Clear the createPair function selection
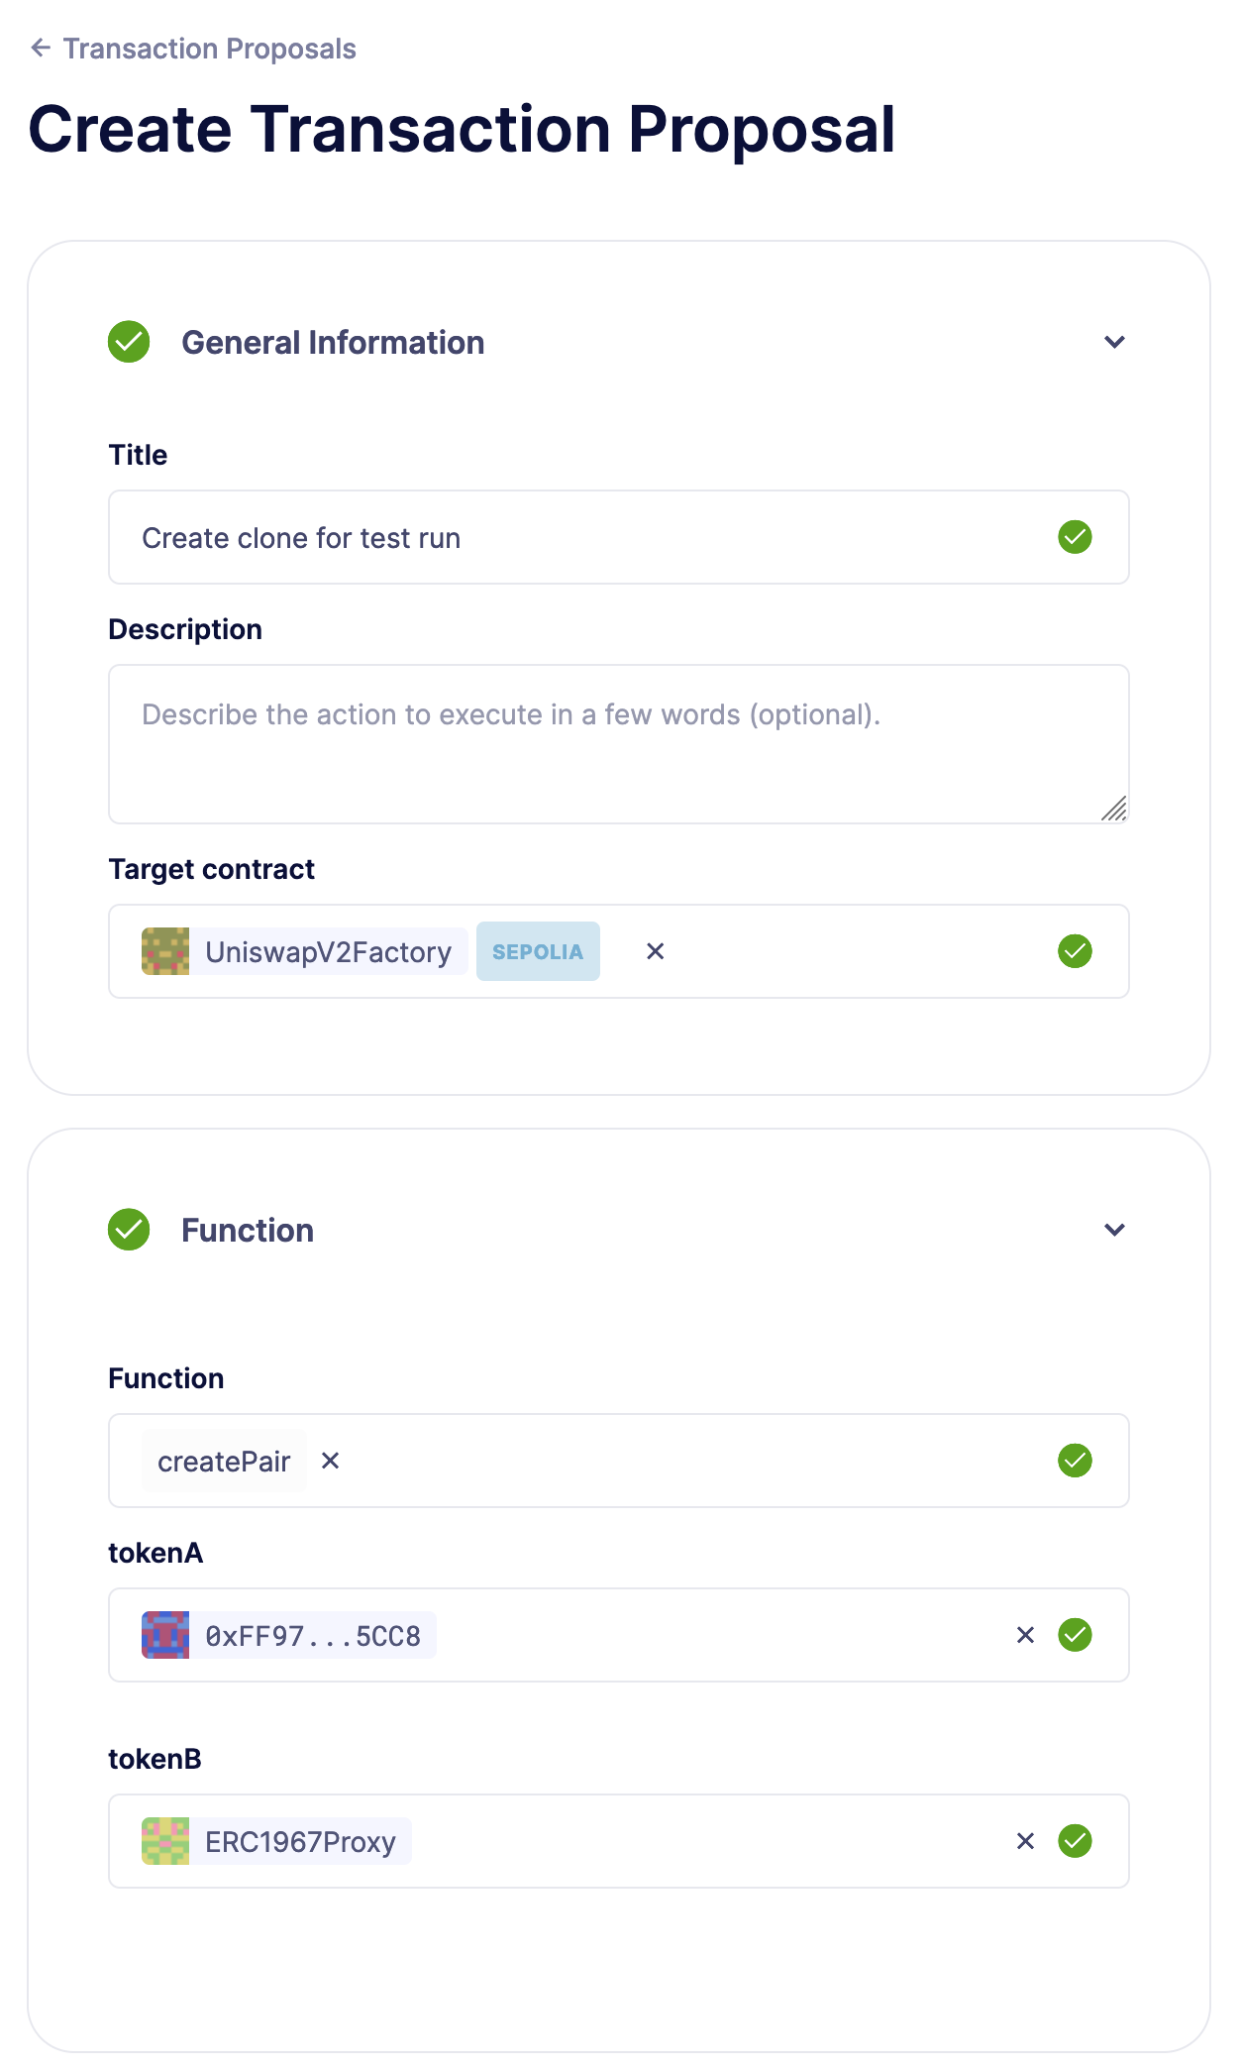This screenshot has height=2067, width=1240. coord(331,1460)
